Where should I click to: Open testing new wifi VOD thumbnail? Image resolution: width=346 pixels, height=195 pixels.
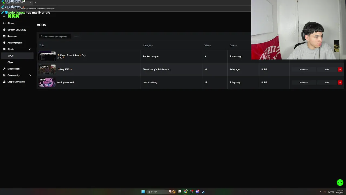[47, 82]
